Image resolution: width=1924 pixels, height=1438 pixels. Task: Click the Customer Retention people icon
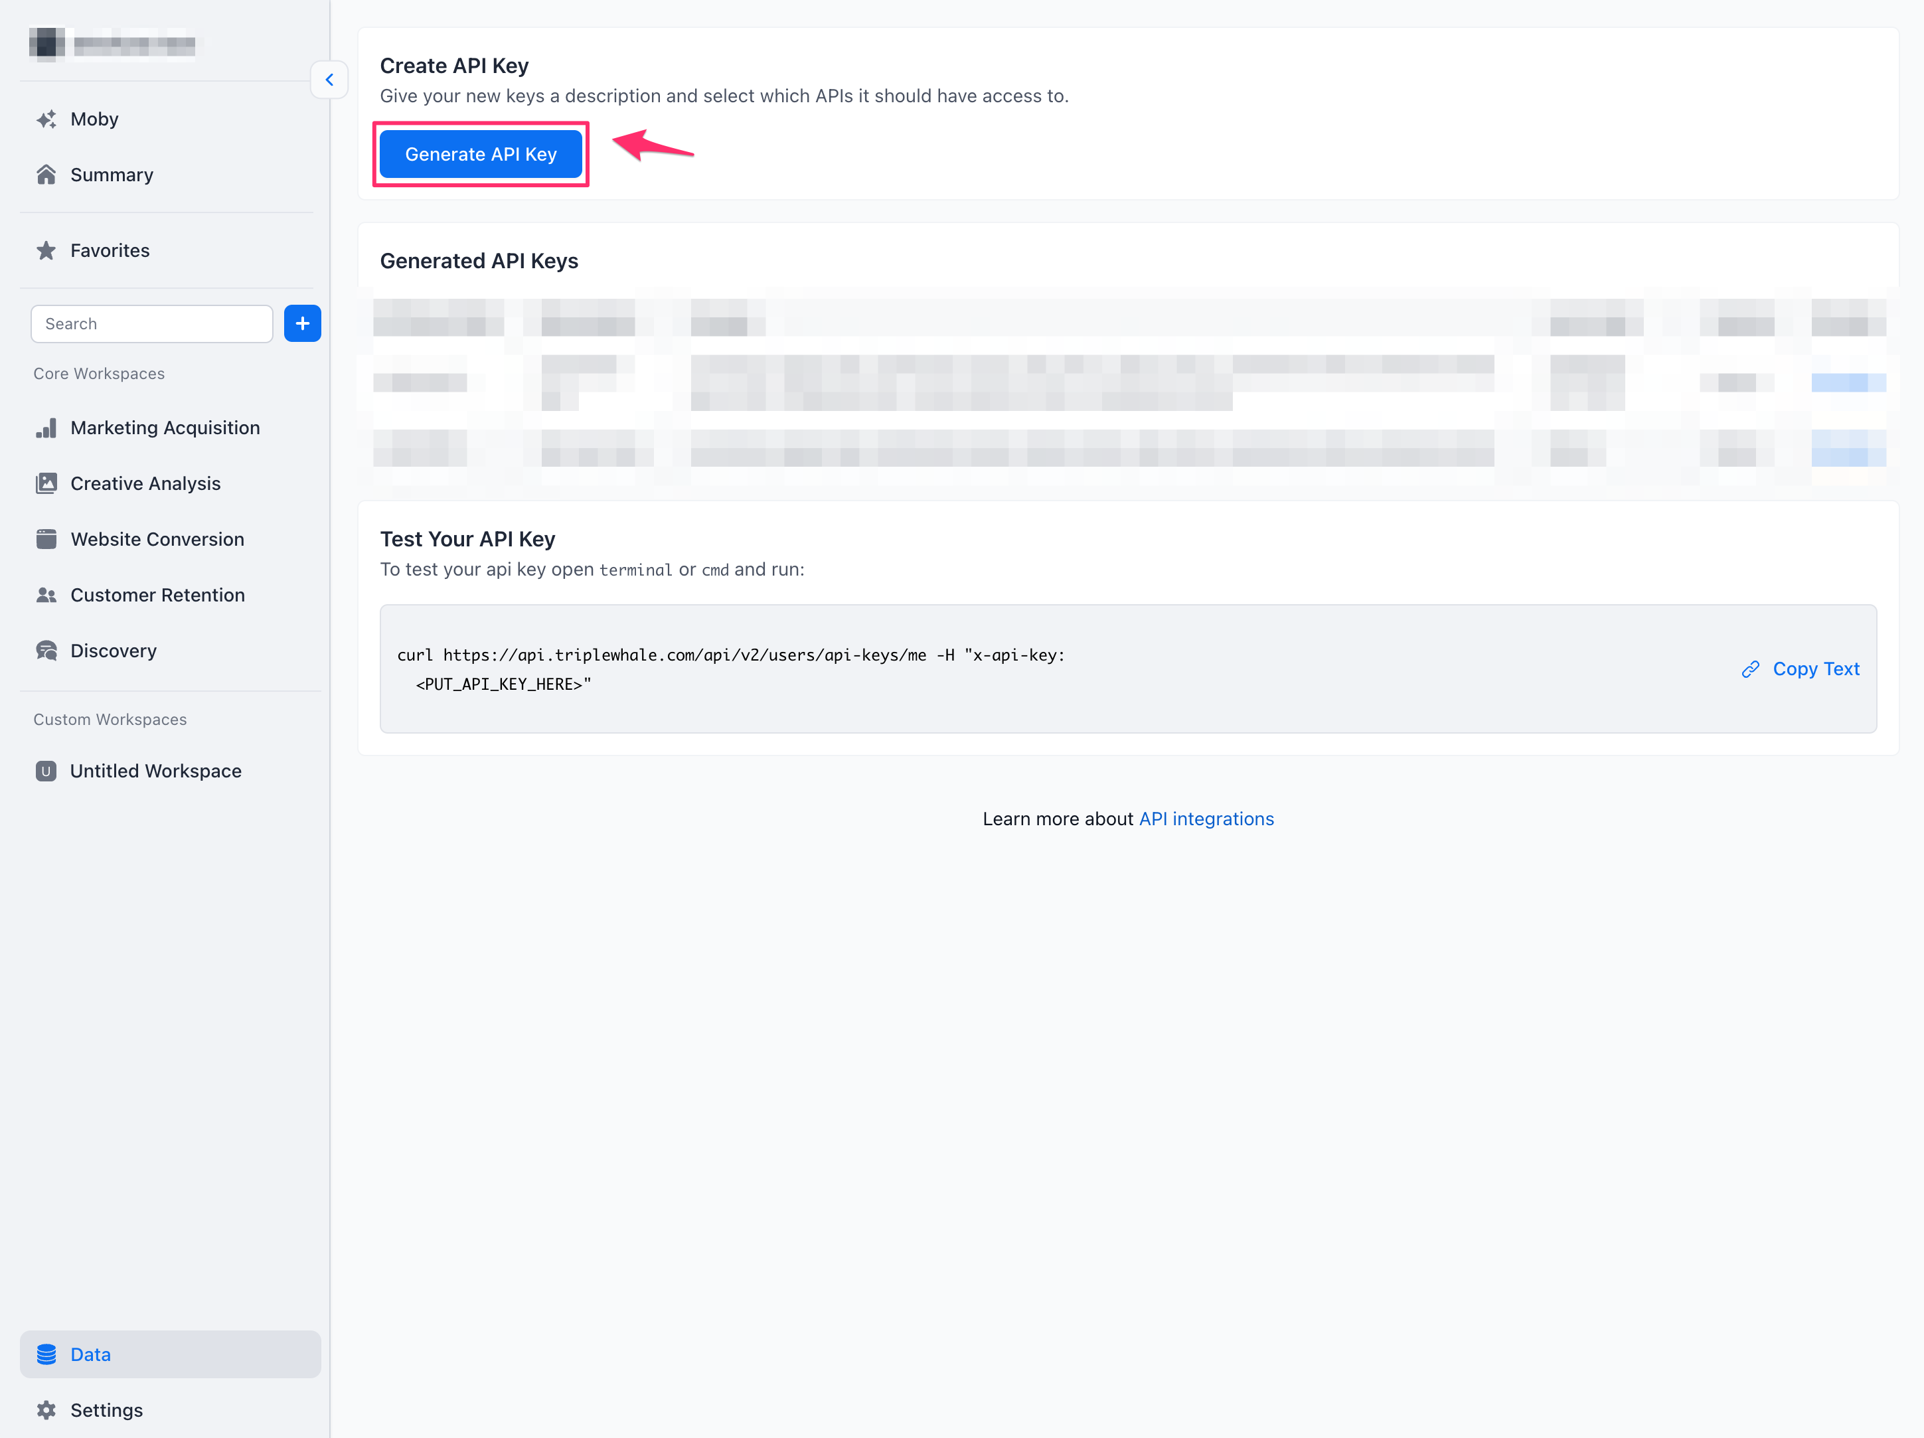46,595
